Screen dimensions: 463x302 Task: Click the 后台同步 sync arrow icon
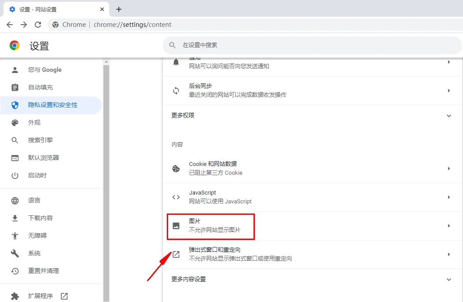pyautogui.click(x=176, y=91)
